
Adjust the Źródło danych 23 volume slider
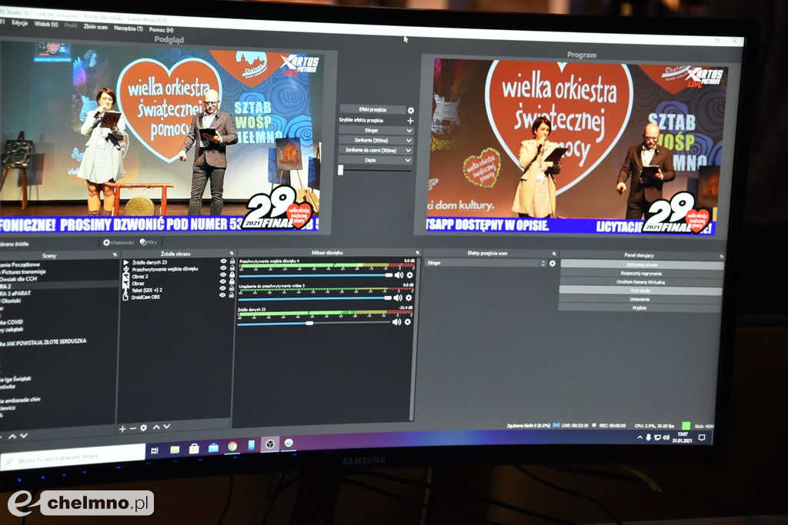(310, 323)
